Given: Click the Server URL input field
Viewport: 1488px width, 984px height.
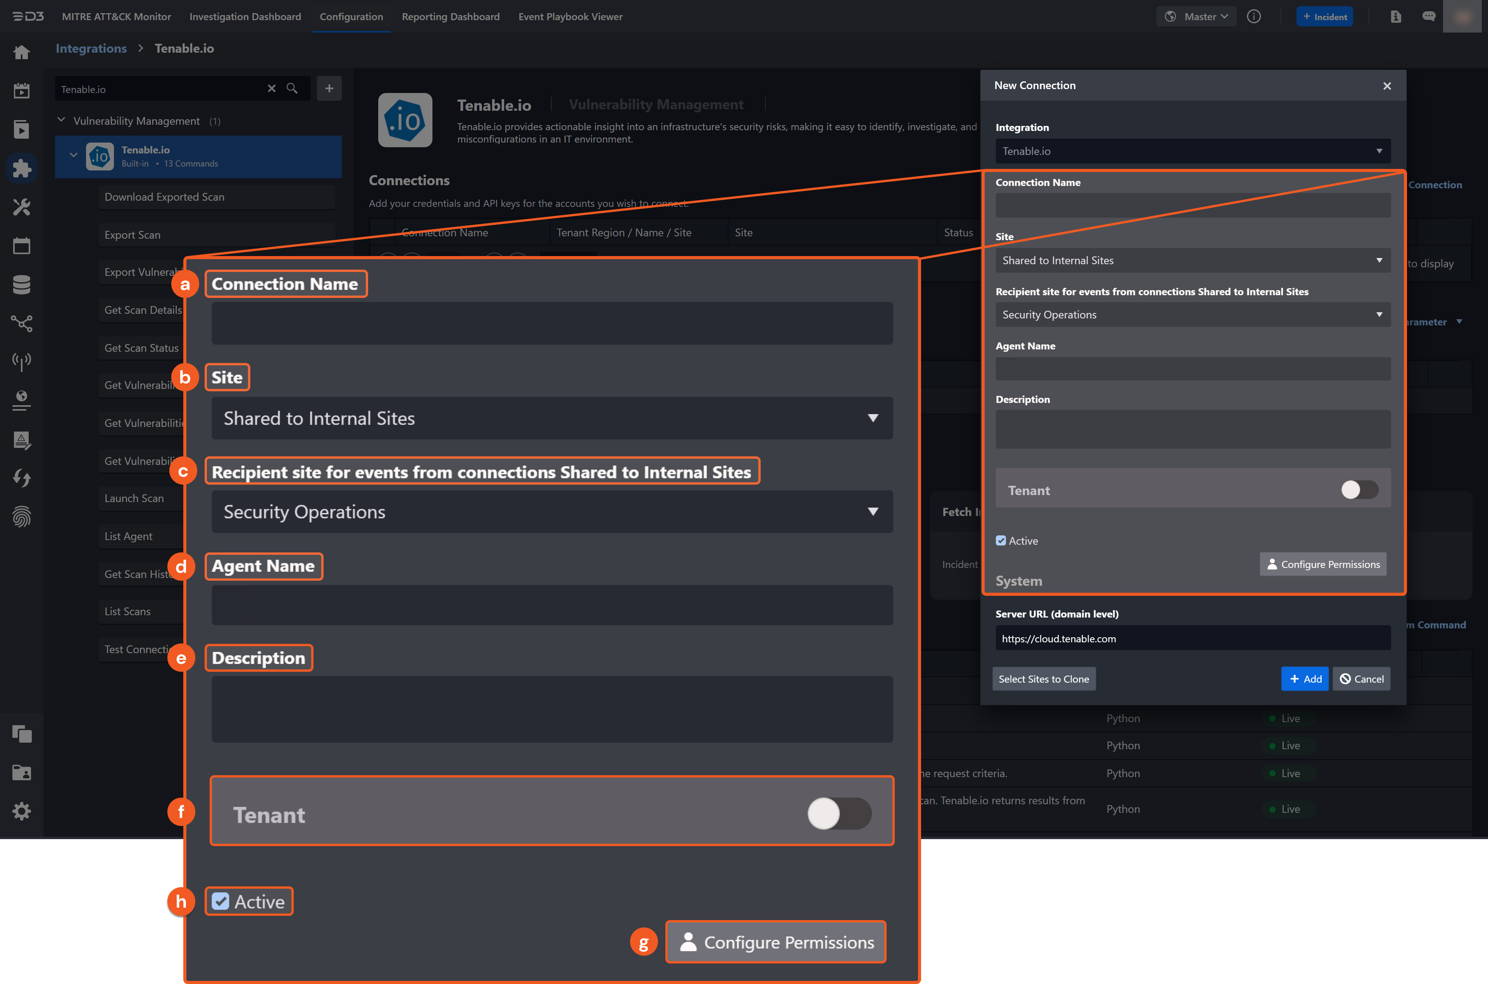Looking at the screenshot, I should point(1192,639).
